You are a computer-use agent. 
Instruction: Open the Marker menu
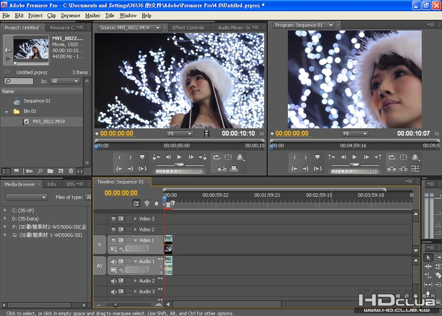[92, 15]
